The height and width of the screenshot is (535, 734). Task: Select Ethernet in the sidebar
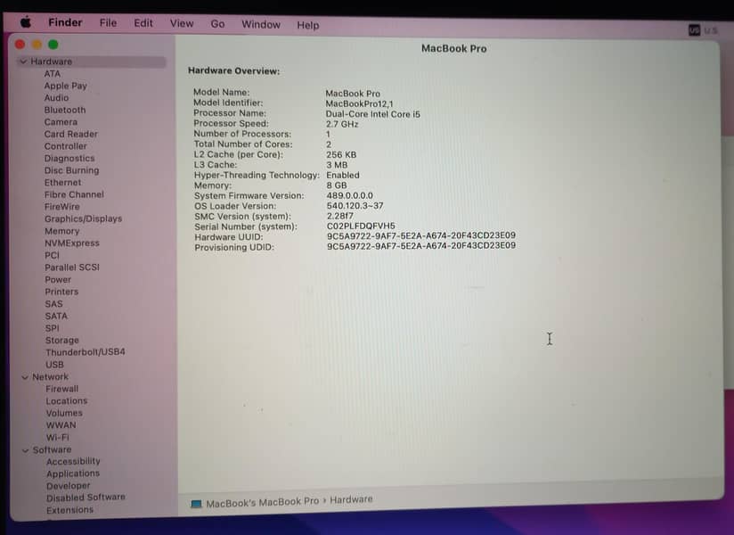pos(62,183)
